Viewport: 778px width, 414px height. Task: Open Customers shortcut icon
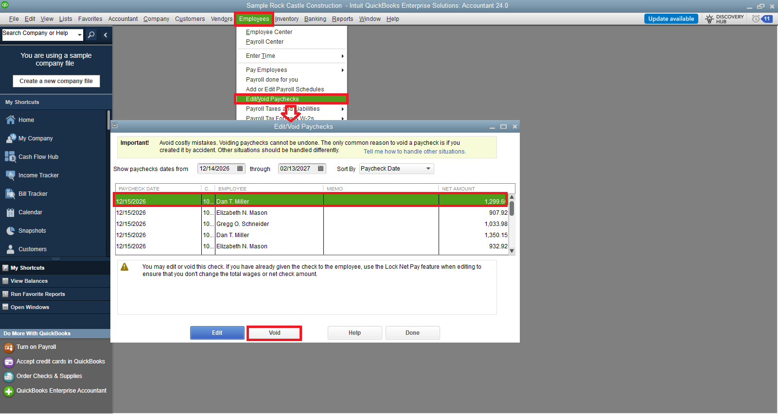[10, 249]
